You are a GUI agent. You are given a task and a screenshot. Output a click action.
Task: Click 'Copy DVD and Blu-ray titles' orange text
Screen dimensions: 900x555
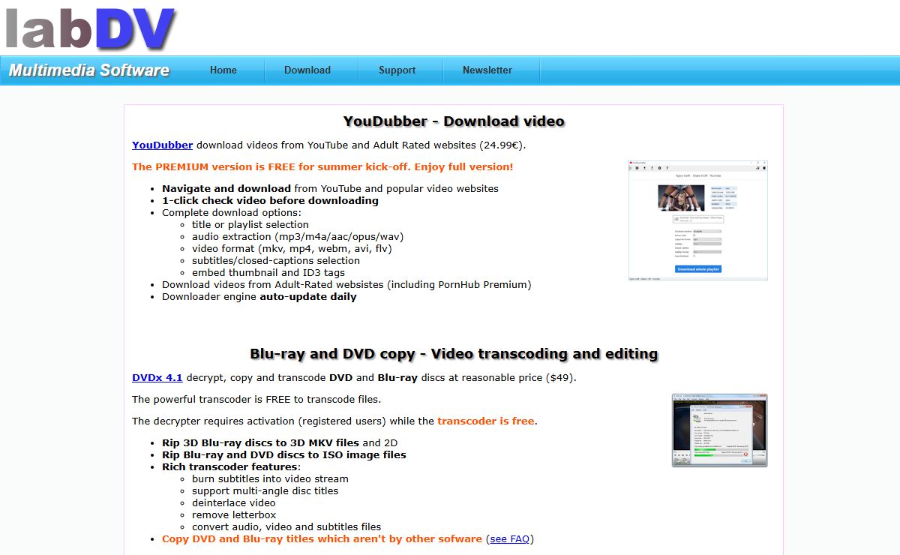(322, 538)
